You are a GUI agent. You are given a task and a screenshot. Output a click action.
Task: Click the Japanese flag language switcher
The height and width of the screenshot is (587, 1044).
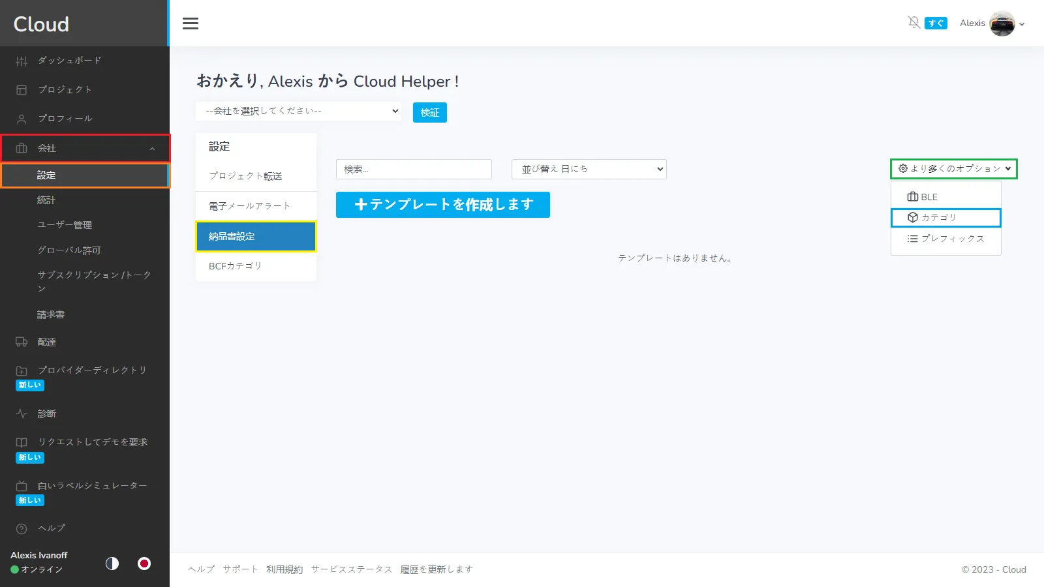144,564
